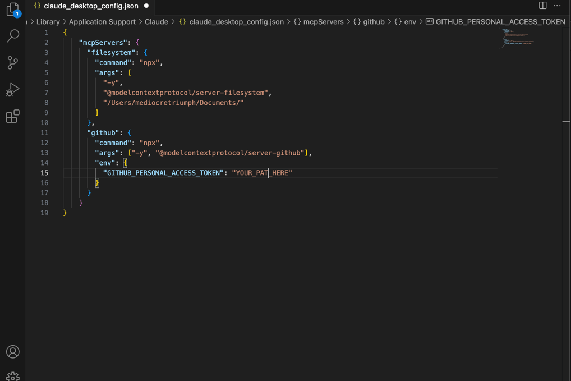Open the Extensions view icon

click(13, 117)
